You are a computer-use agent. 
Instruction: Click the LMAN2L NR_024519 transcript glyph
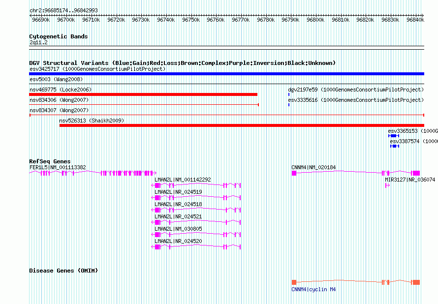coord(196,198)
